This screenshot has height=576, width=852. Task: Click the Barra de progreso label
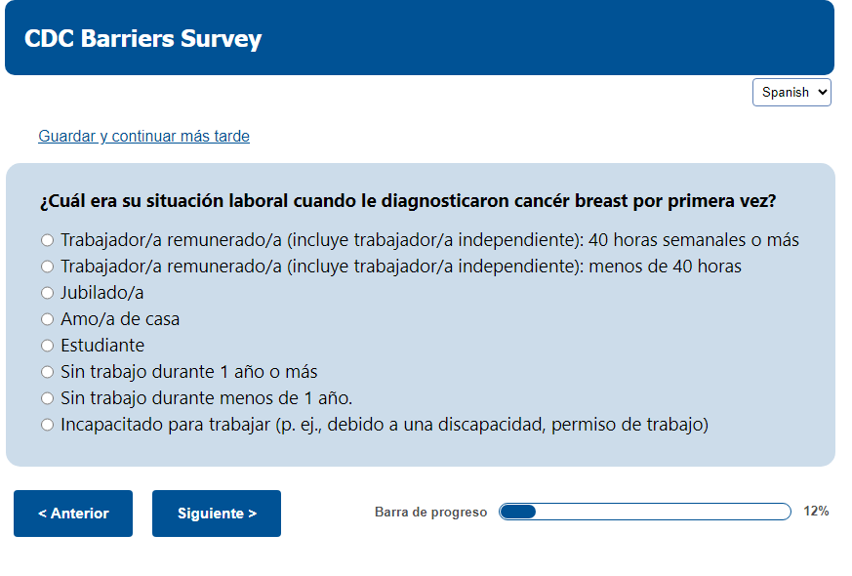(x=430, y=513)
